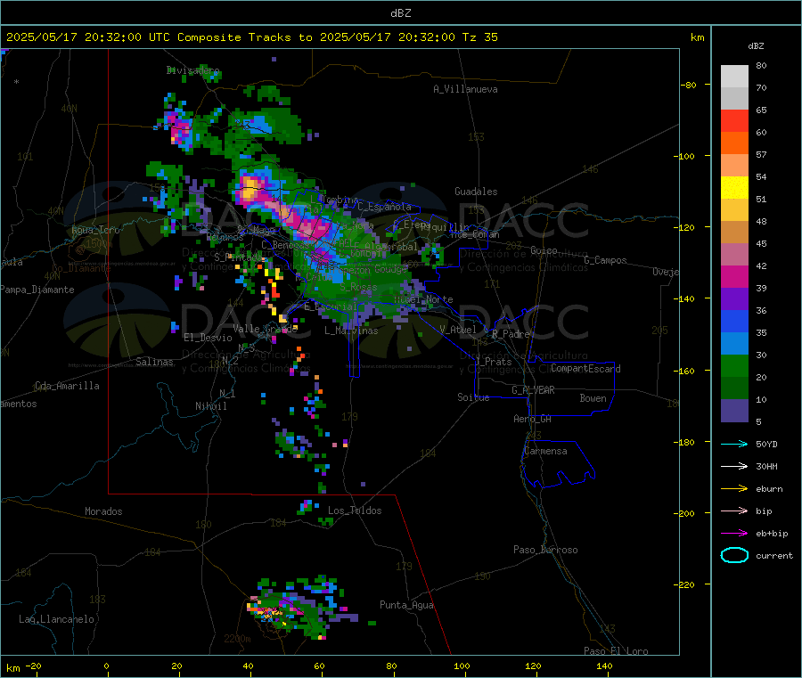Click the 'Tz 35' threshold text
Image resolution: width=802 pixels, height=678 pixels.
(479, 37)
